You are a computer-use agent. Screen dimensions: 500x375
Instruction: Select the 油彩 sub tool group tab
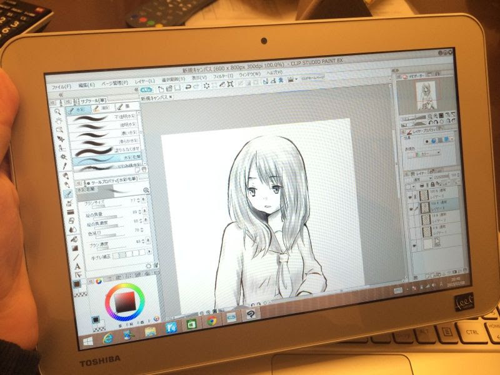[x=103, y=108]
